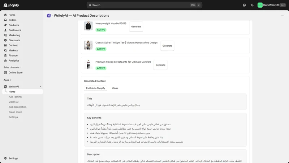Open notifications bell
The image size is (289, 163).
click(252, 5)
